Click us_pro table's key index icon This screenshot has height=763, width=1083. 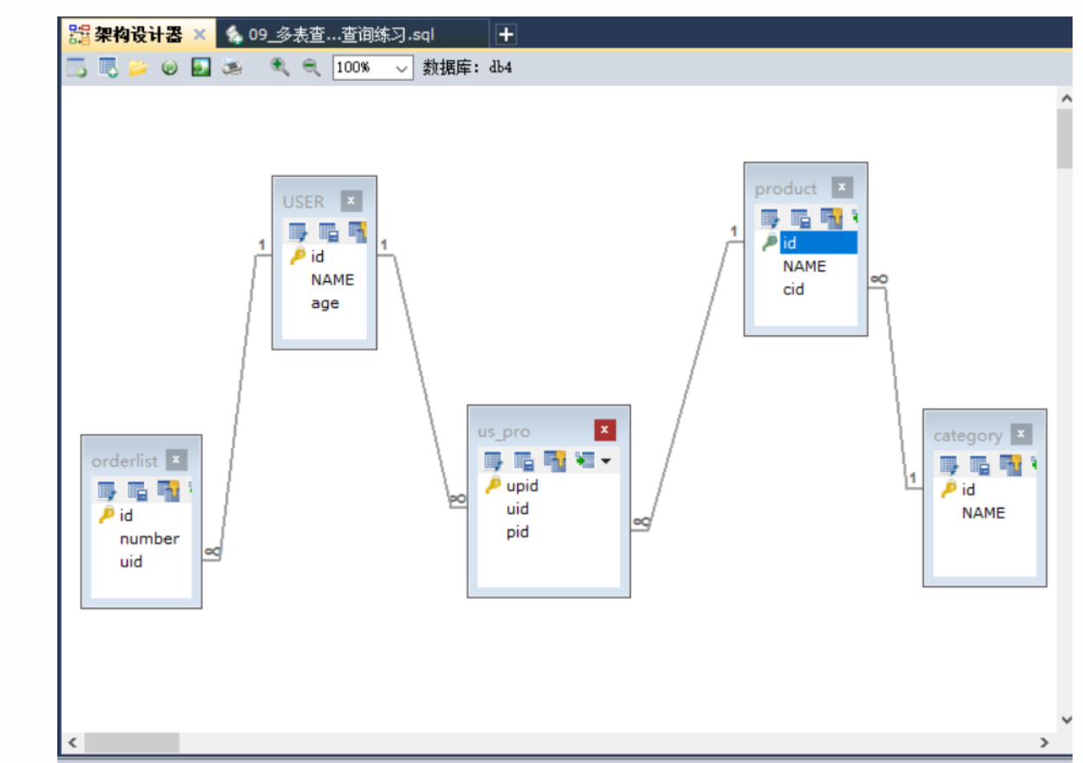(x=555, y=461)
